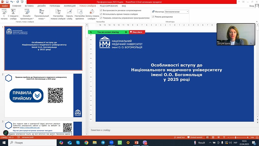Save presentation with quick access toolbar icon
259x146 pixels.
pyautogui.click(x=7, y=2)
